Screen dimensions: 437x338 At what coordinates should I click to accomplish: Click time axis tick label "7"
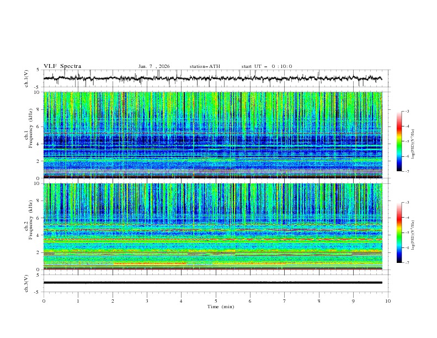click(x=285, y=301)
